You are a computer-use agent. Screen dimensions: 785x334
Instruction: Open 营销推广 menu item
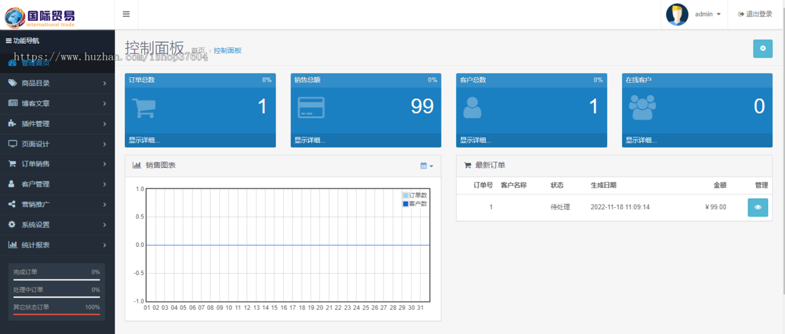pos(58,205)
